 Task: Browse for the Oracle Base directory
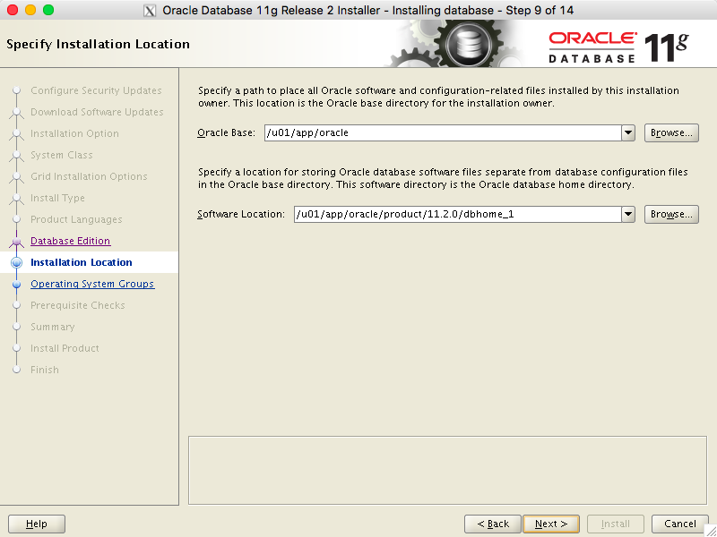click(671, 132)
